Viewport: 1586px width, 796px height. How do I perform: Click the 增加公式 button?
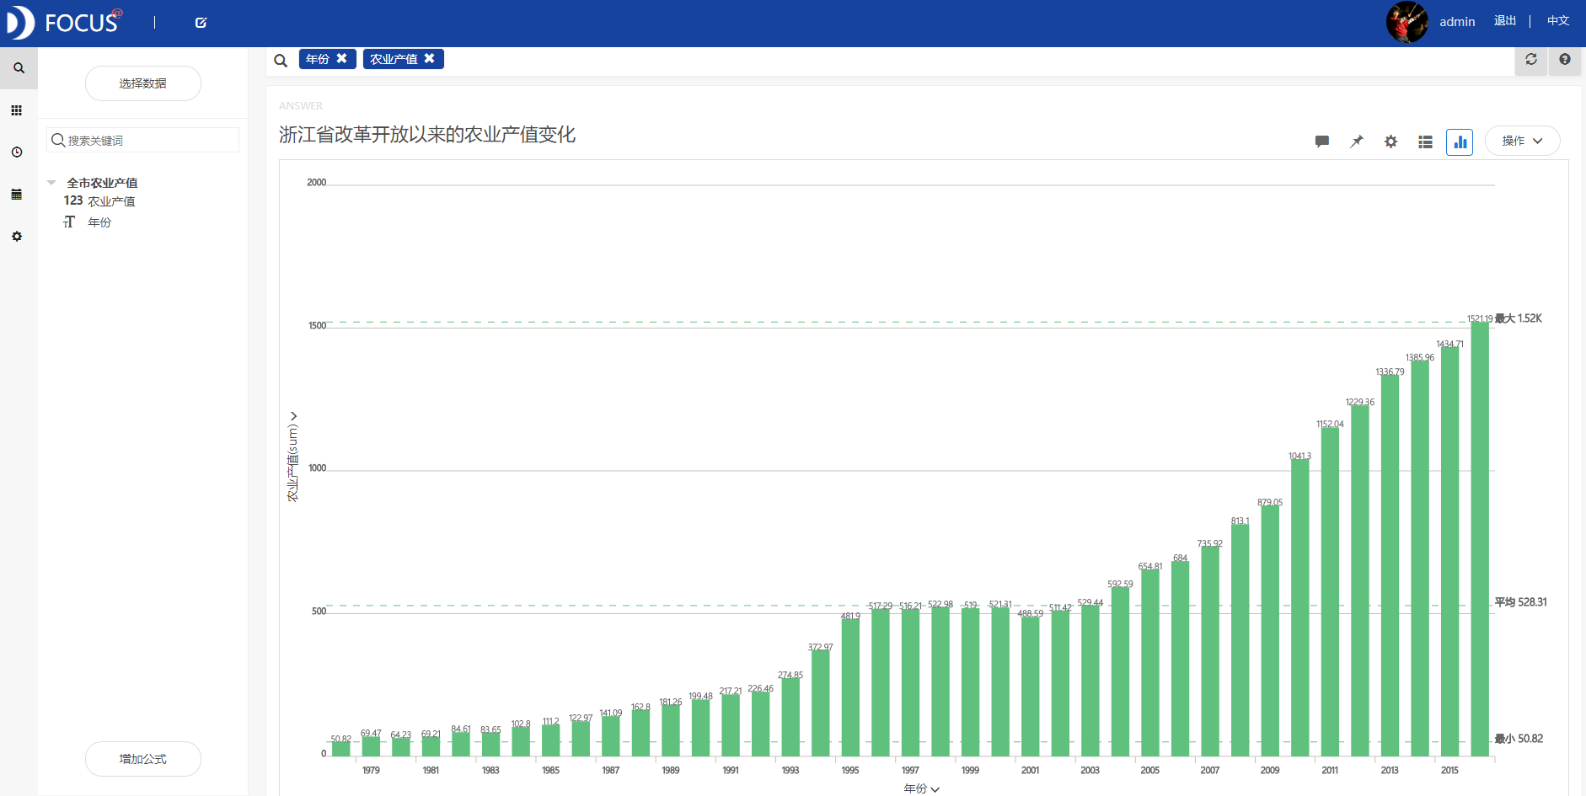[x=143, y=759]
